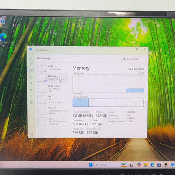Click the 6.8 GB in-use value

coord(82,116)
